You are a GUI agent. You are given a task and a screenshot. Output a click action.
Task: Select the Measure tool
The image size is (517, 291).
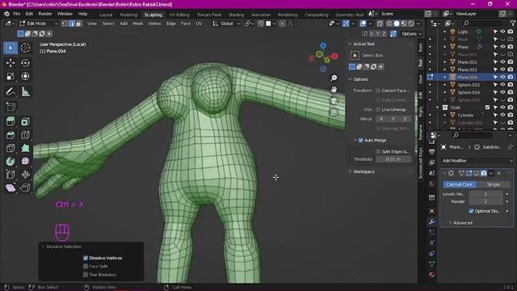pos(25,91)
